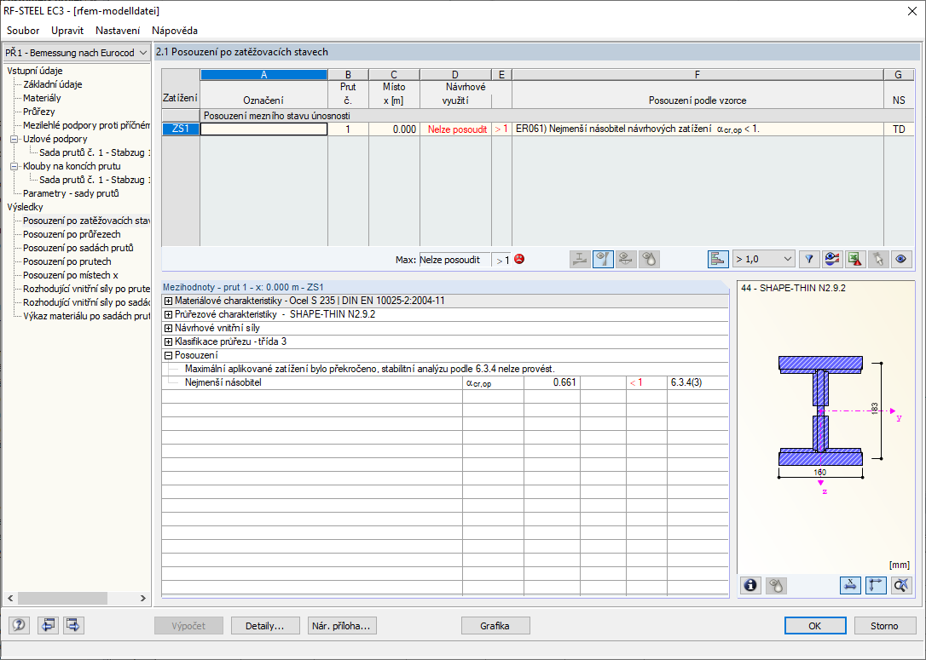The width and height of the screenshot is (926, 660).
Task: Click the Detaily... button
Action: [x=264, y=626]
